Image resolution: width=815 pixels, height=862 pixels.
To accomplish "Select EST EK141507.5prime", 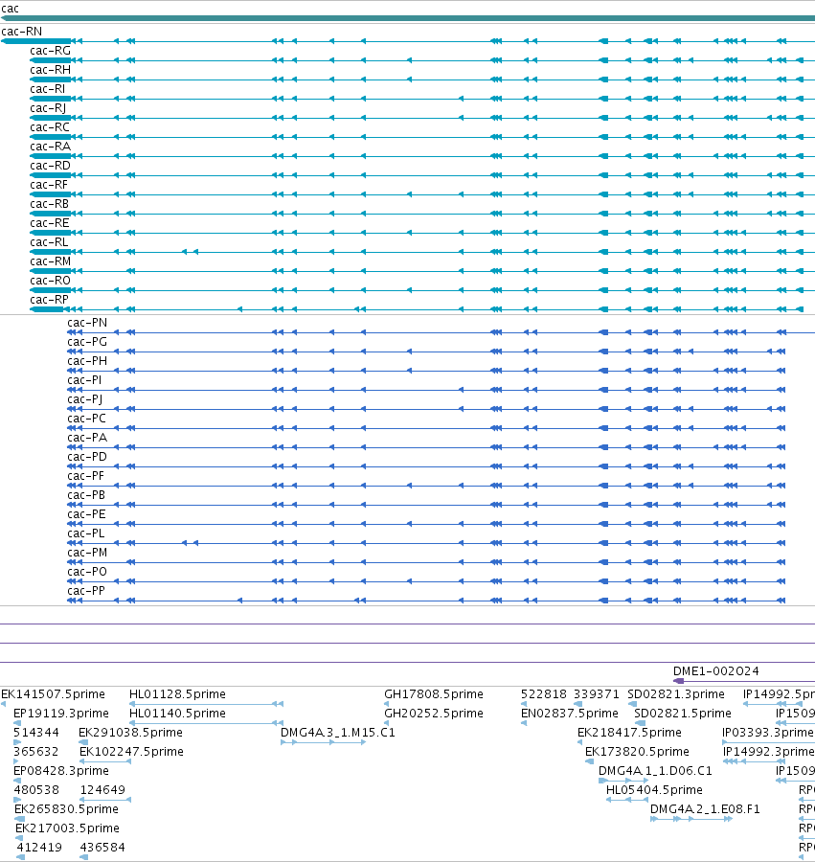I will pos(53,694).
